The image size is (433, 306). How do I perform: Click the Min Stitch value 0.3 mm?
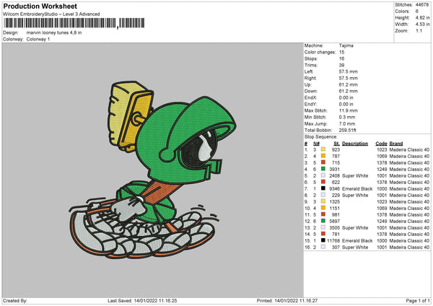click(x=347, y=117)
